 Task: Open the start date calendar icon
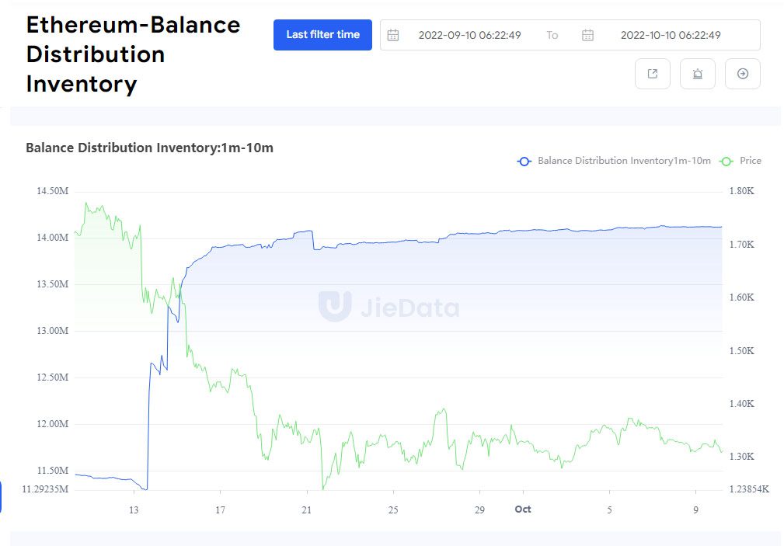pos(393,35)
